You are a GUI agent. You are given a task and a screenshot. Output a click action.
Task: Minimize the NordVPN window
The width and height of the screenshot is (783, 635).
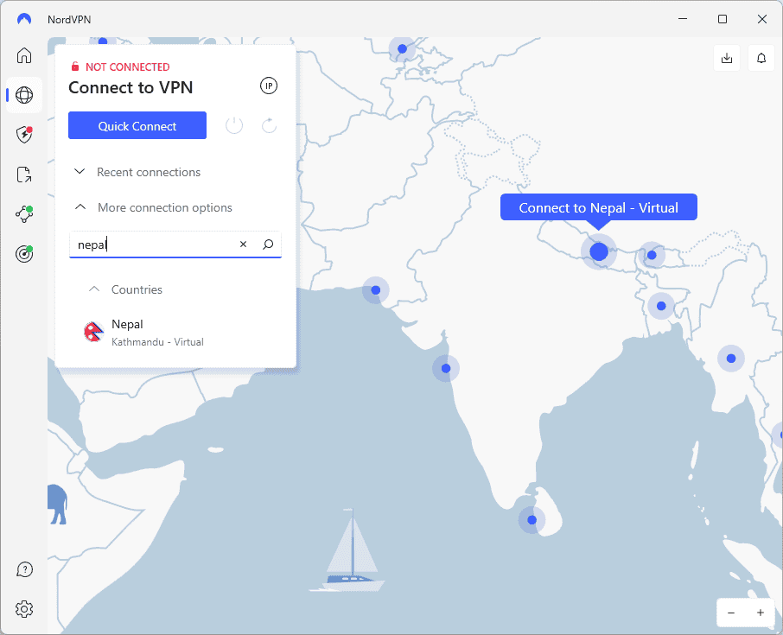click(x=683, y=19)
